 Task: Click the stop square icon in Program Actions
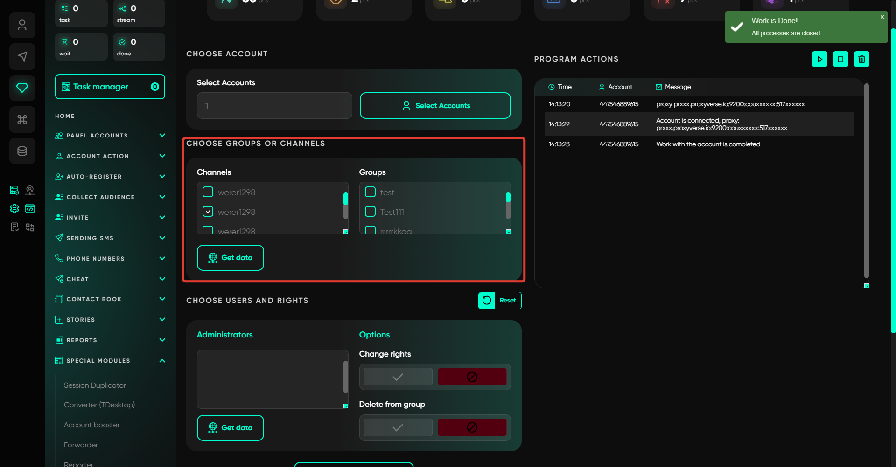[x=840, y=59]
